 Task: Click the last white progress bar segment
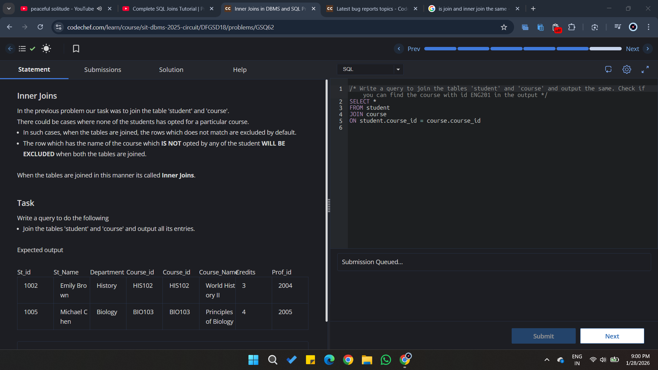605,49
